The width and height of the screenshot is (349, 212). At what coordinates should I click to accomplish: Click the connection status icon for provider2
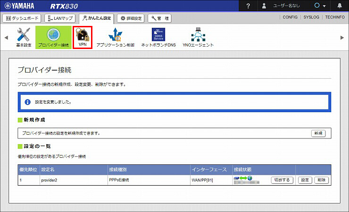tap(243, 178)
